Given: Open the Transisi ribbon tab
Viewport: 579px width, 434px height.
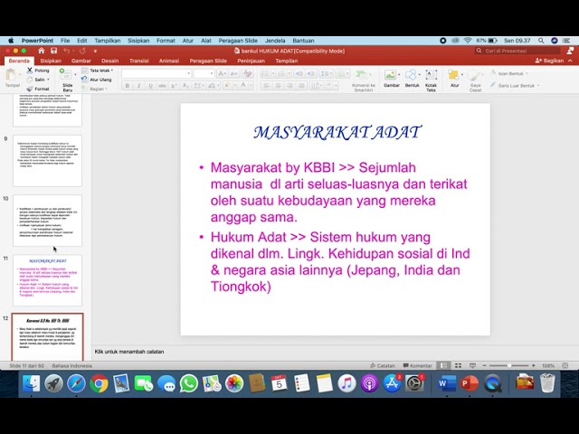Looking at the screenshot, I should point(138,61).
